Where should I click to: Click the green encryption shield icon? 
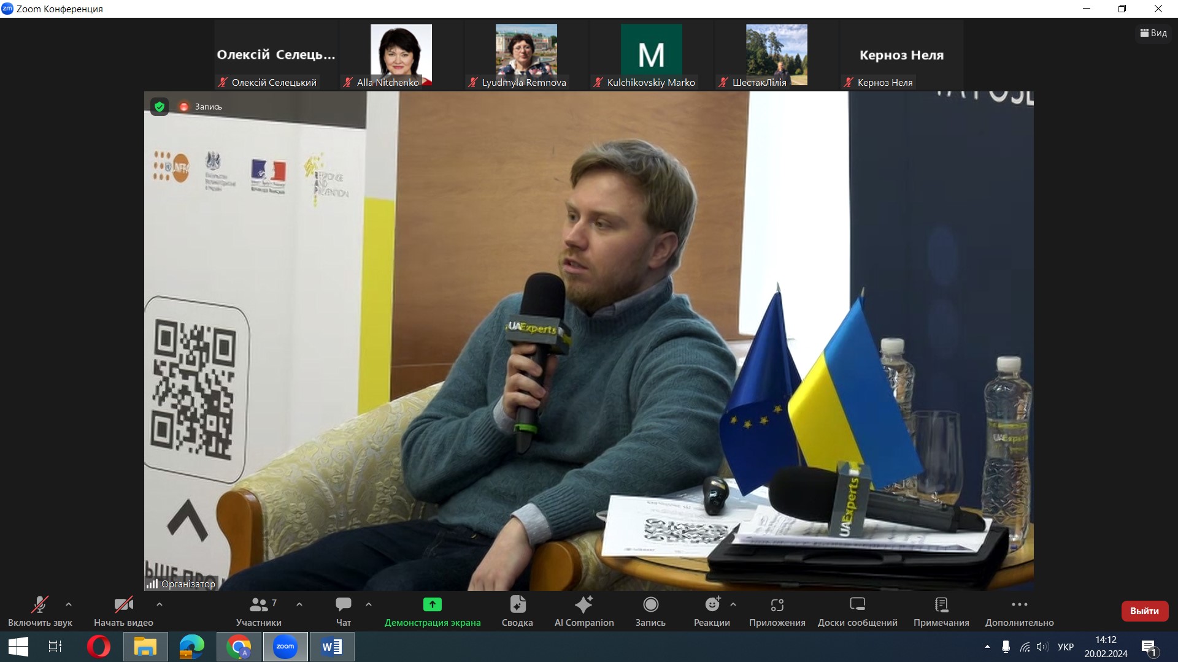click(x=160, y=107)
